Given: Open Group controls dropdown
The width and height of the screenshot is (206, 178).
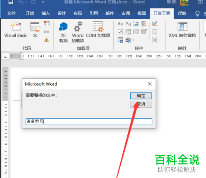Looking at the screenshot, I should 156,40.
